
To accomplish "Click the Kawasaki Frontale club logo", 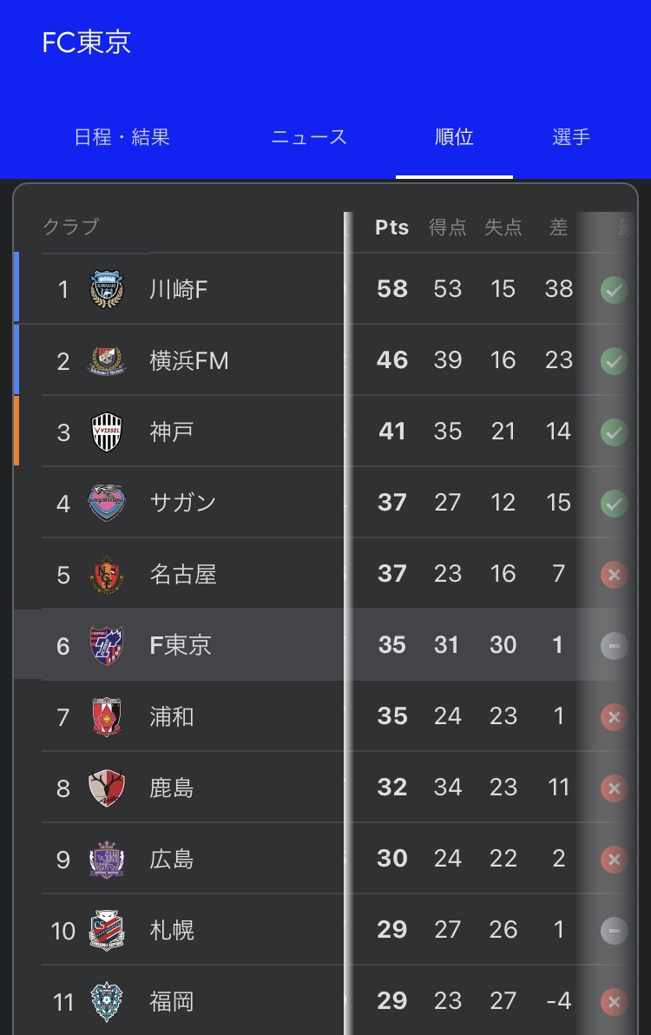I will (x=107, y=289).
